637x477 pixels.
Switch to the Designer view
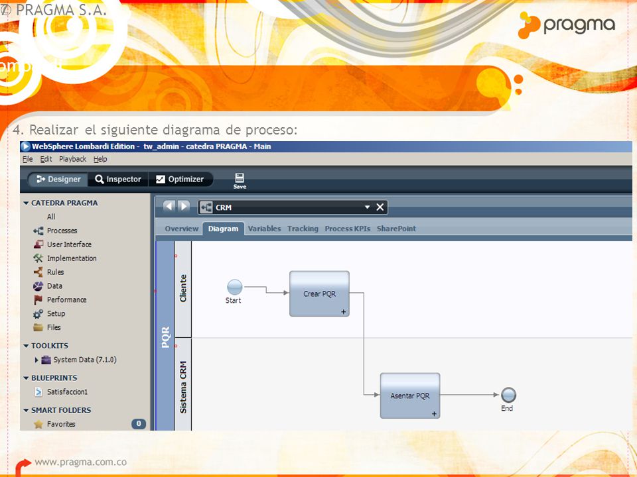(58, 180)
